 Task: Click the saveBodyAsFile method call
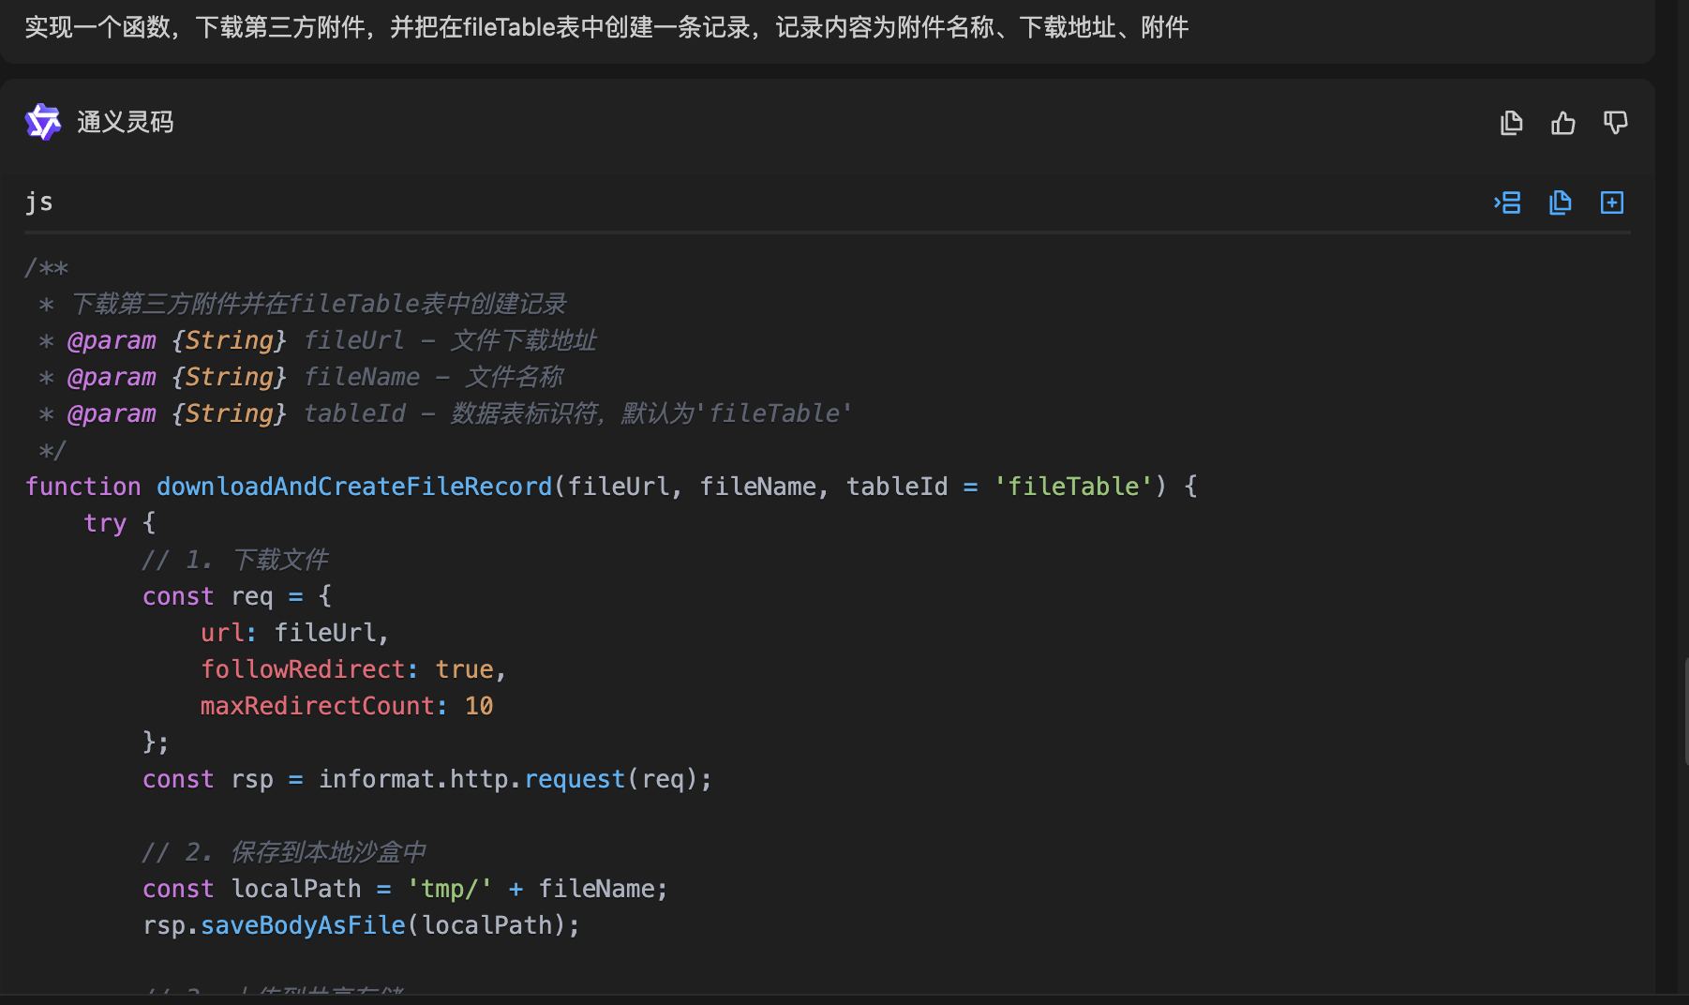(302, 925)
